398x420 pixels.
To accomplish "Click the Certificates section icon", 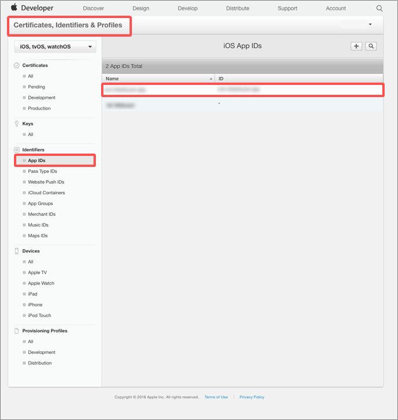I will point(17,65).
